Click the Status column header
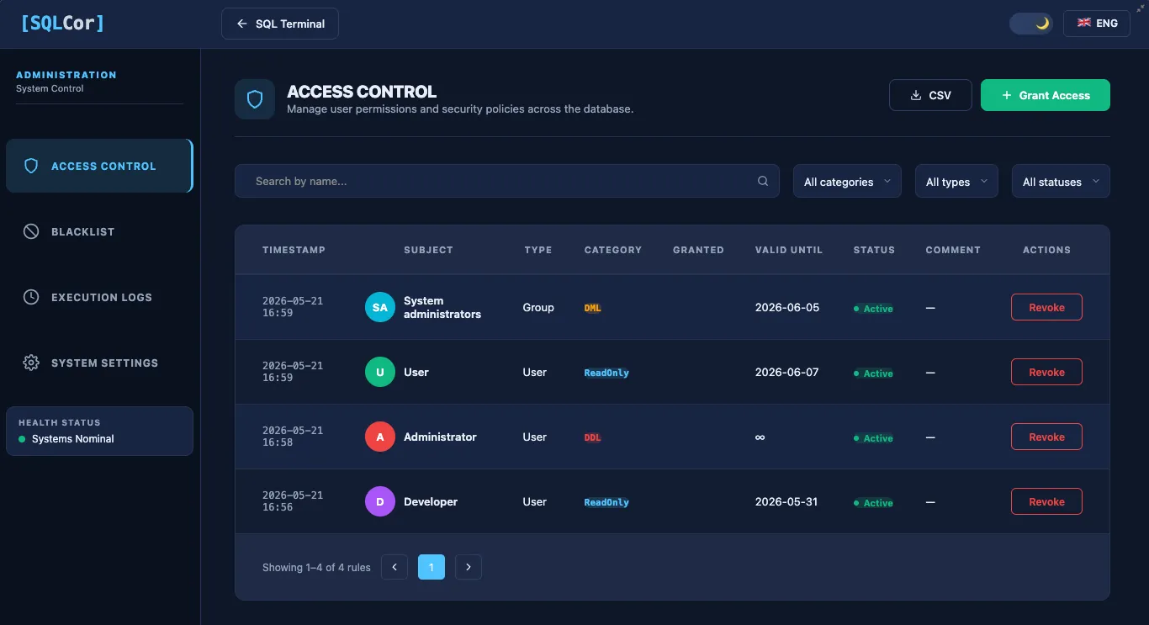Image resolution: width=1149 pixels, height=625 pixels. [x=874, y=250]
